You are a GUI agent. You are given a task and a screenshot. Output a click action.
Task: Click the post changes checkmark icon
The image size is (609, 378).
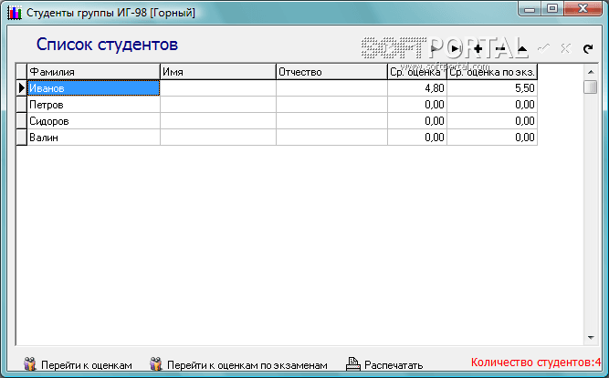(544, 49)
